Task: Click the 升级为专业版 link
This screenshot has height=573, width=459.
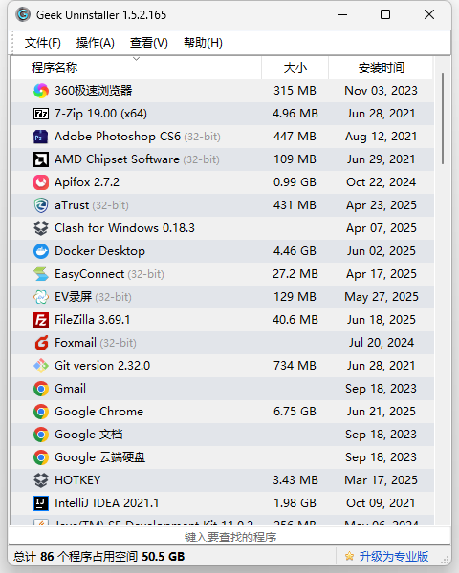Action: click(x=393, y=557)
